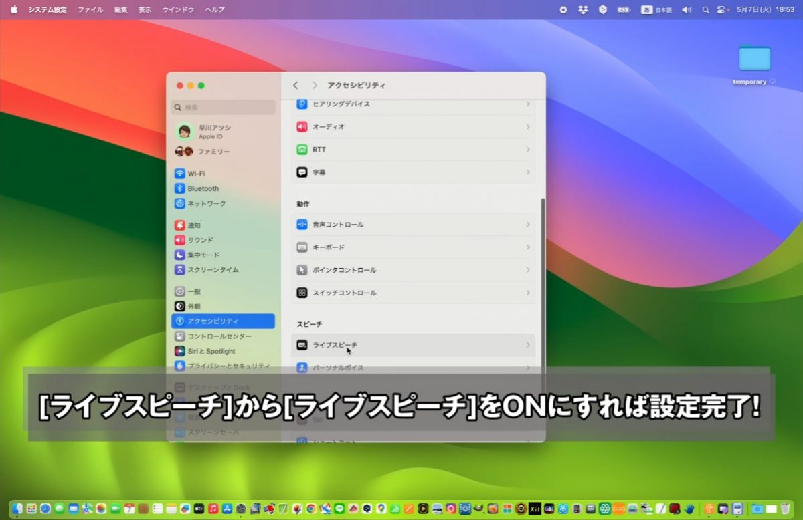Switch the 日本語 input source menu
The height and width of the screenshot is (520, 803).
click(x=656, y=10)
